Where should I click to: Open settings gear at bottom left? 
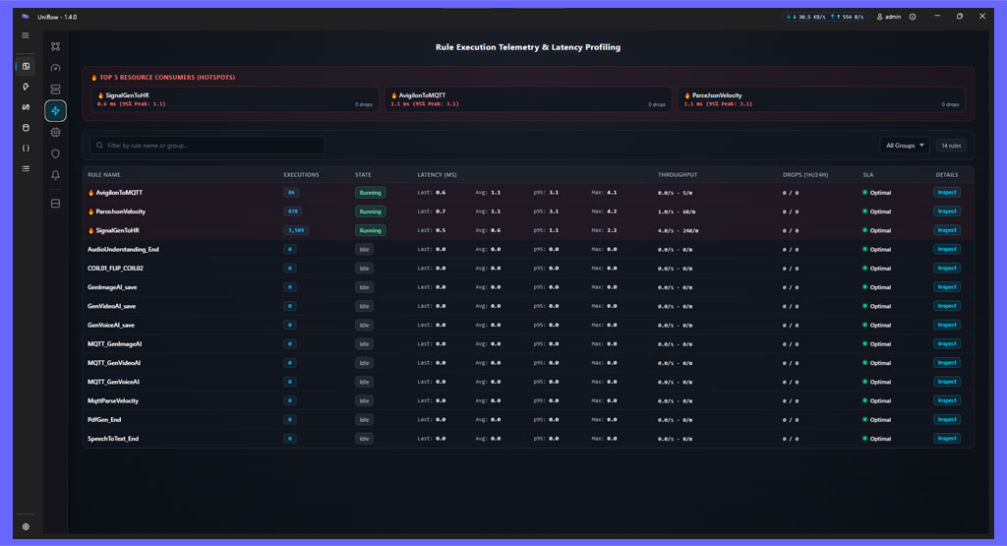26,526
